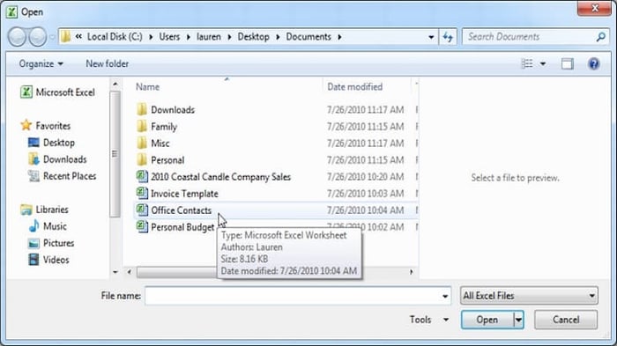Select the 'Invoice Template' file name
The image size is (617, 346).
184,194
